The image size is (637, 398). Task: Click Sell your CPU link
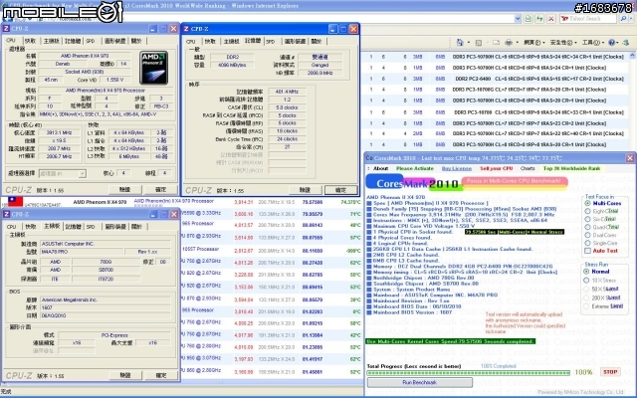point(496,168)
